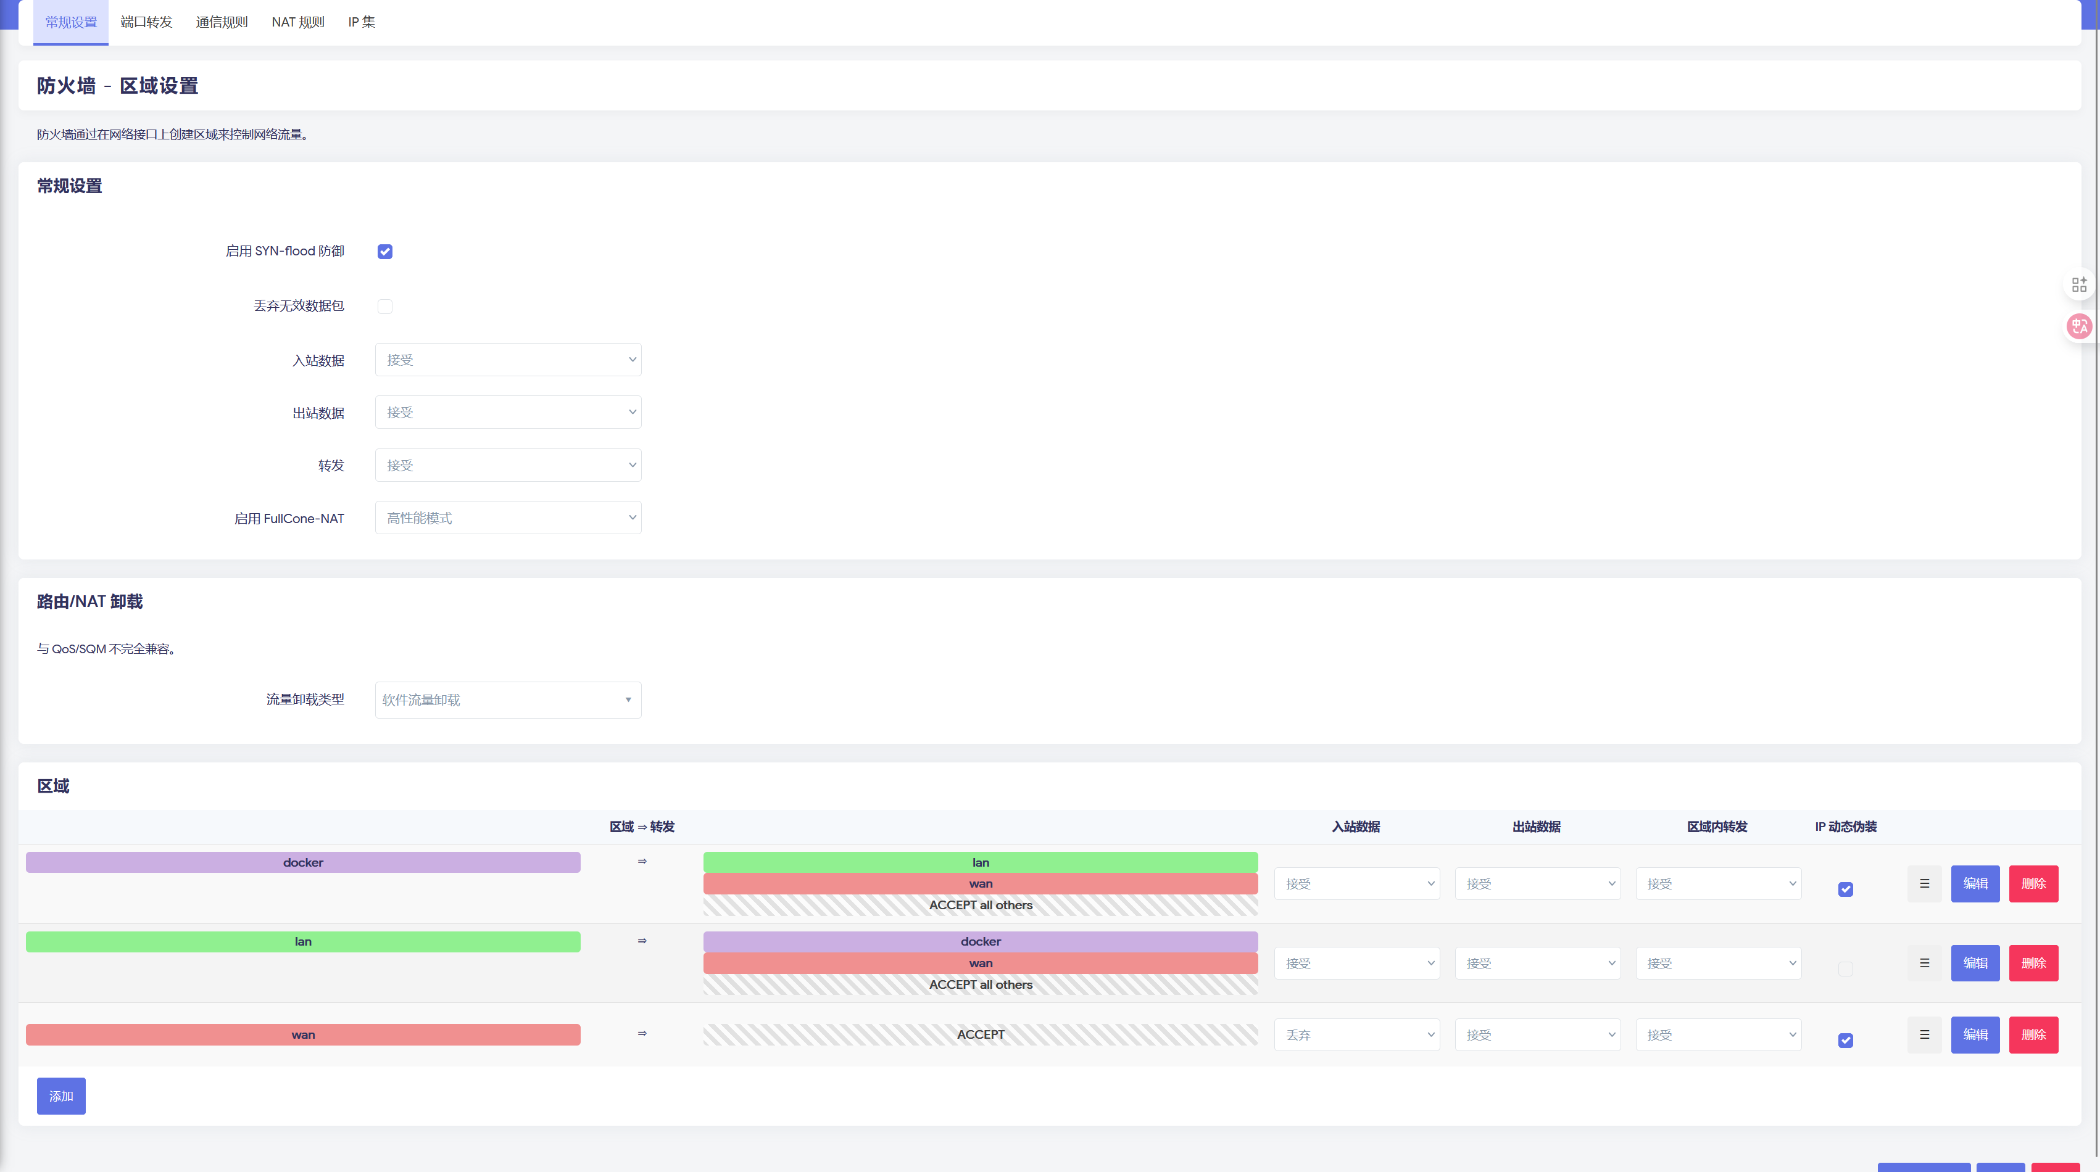
Task: Expand the 流量卸载类型 dropdown
Action: click(x=508, y=700)
